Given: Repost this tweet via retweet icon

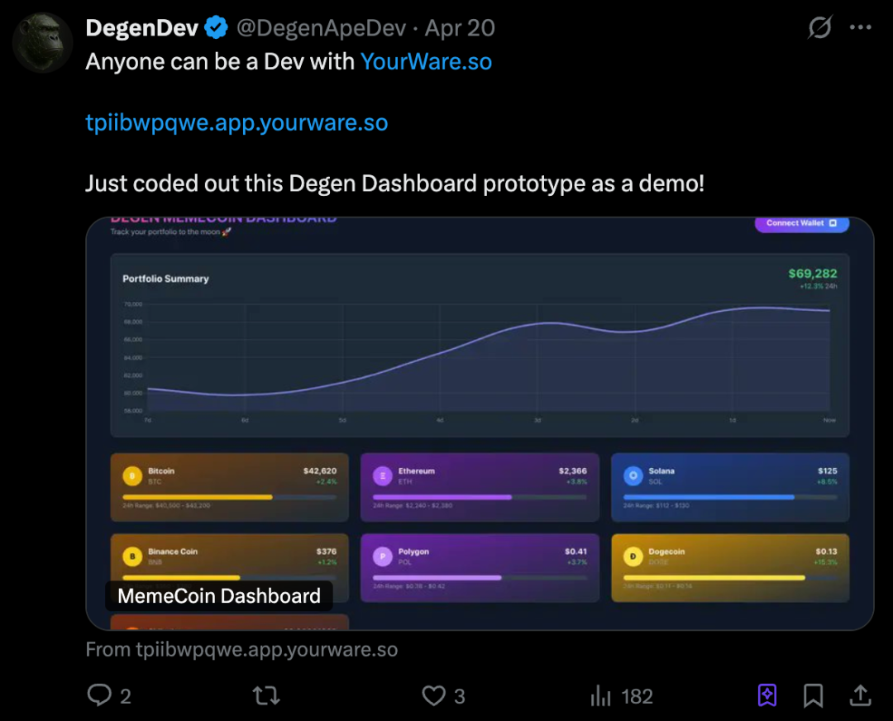Looking at the screenshot, I should (265, 695).
